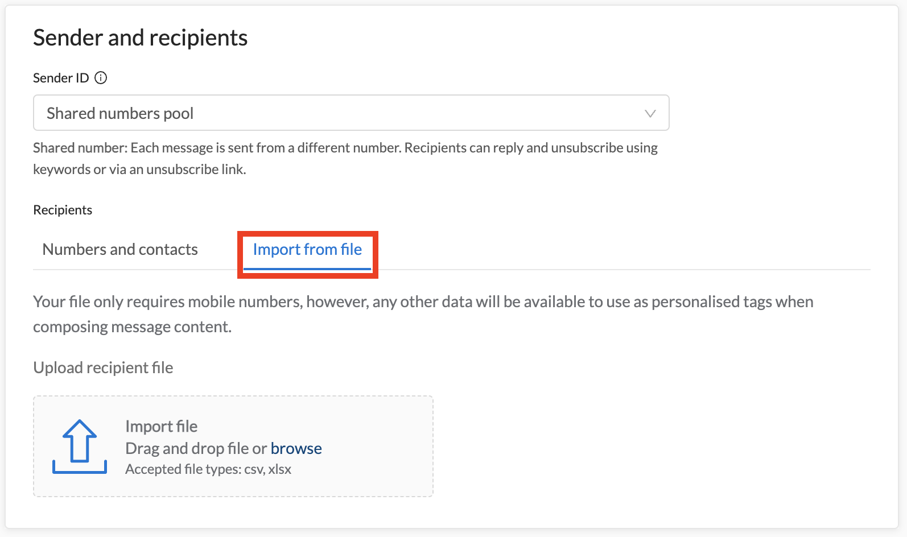Image resolution: width=907 pixels, height=537 pixels.
Task: Click the "Sender ID" field label
Action: click(x=61, y=78)
